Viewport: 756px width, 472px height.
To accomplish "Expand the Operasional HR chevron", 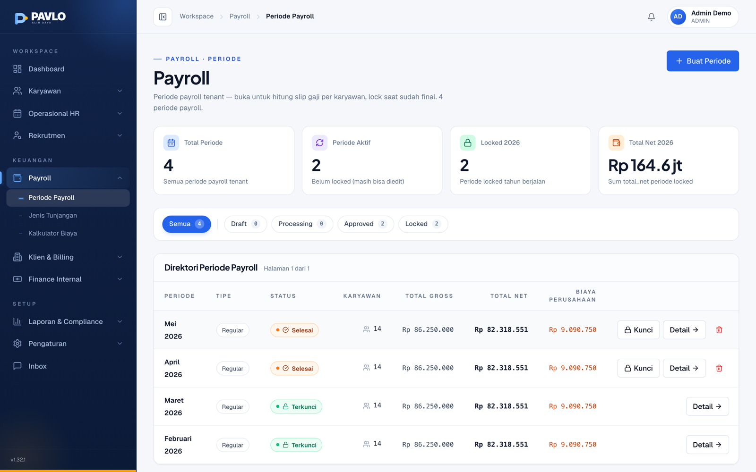I will (120, 113).
